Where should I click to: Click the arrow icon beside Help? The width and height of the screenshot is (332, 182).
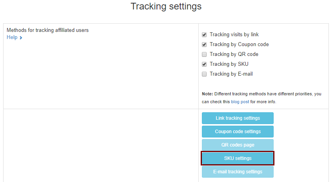coord(21,38)
